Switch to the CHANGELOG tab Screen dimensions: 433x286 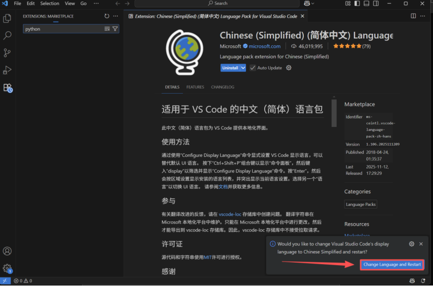pos(222,87)
